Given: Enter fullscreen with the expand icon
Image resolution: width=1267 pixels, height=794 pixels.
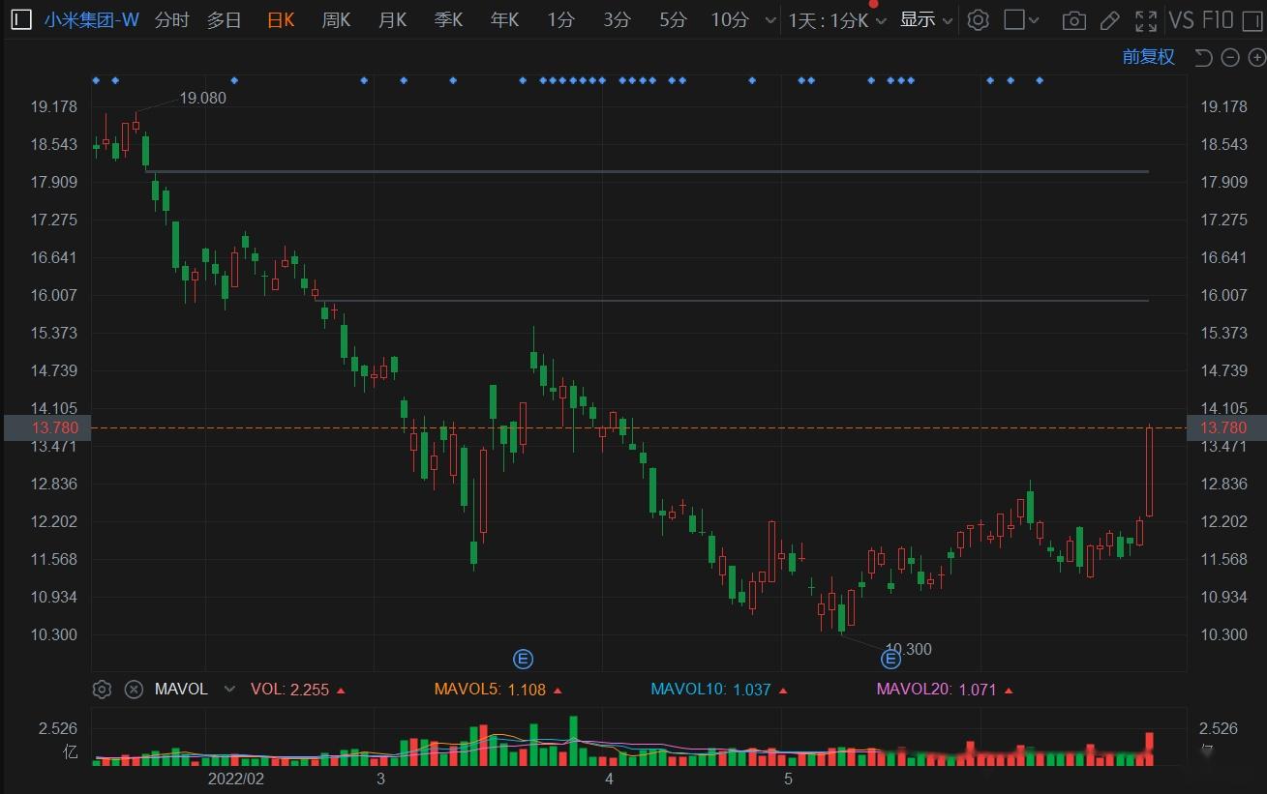Looking at the screenshot, I should pos(1145,19).
